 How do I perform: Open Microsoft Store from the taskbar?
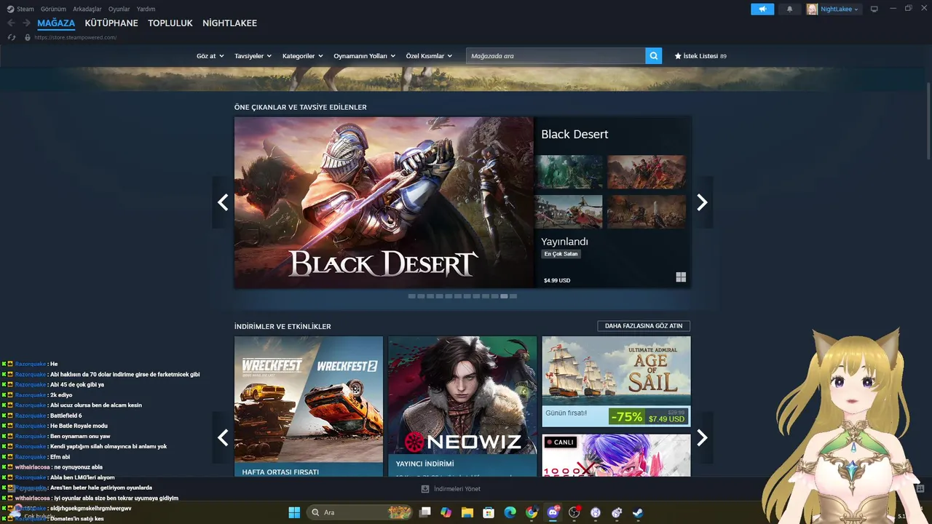[489, 512]
